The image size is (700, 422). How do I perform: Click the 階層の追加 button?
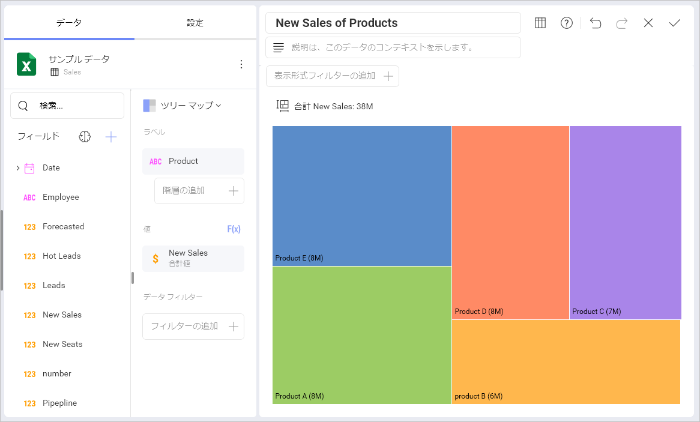click(x=199, y=191)
